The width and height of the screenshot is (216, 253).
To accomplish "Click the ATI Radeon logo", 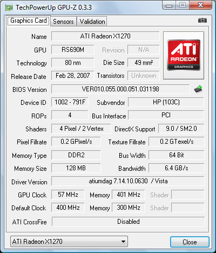I will click(x=184, y=55).
